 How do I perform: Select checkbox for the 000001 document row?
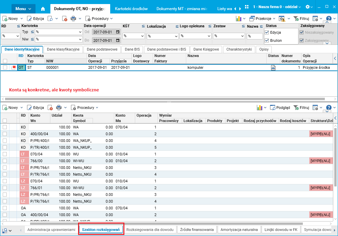5,67
